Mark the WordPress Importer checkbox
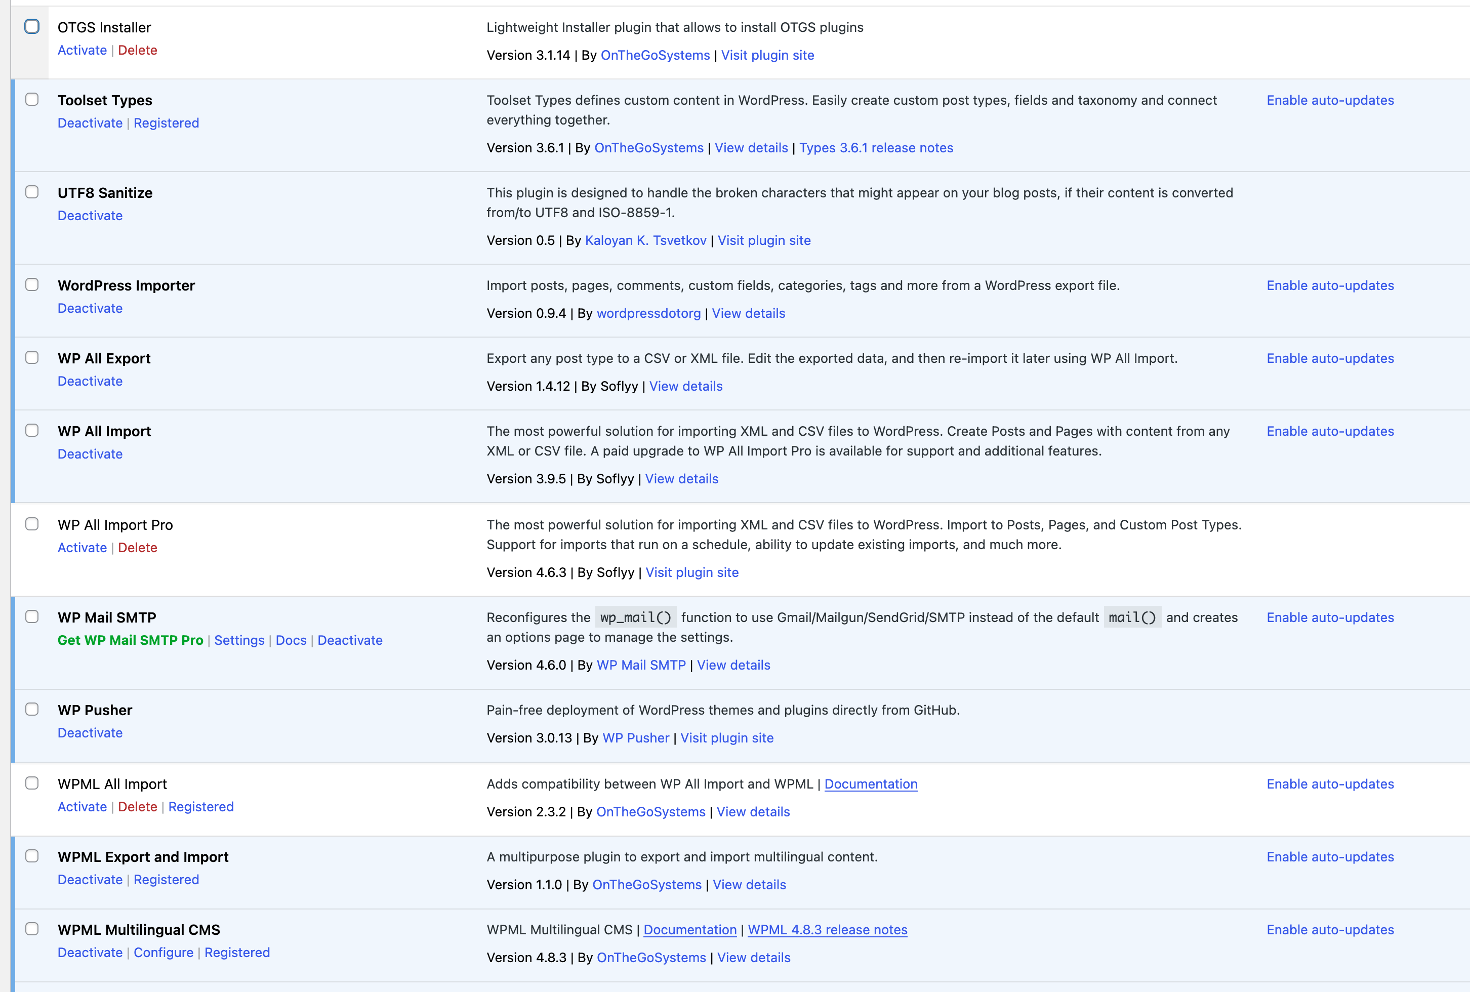The width and height of the screenshot is (1470, 992). click(31, 284)
